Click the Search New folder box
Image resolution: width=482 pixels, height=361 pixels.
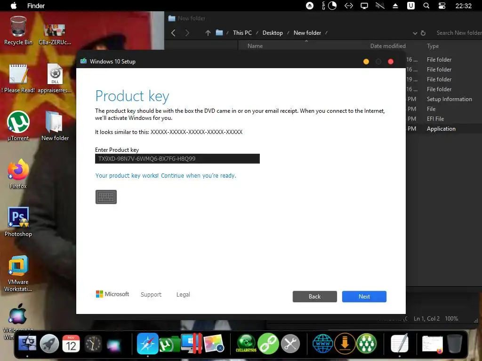(x=458, y=33)
